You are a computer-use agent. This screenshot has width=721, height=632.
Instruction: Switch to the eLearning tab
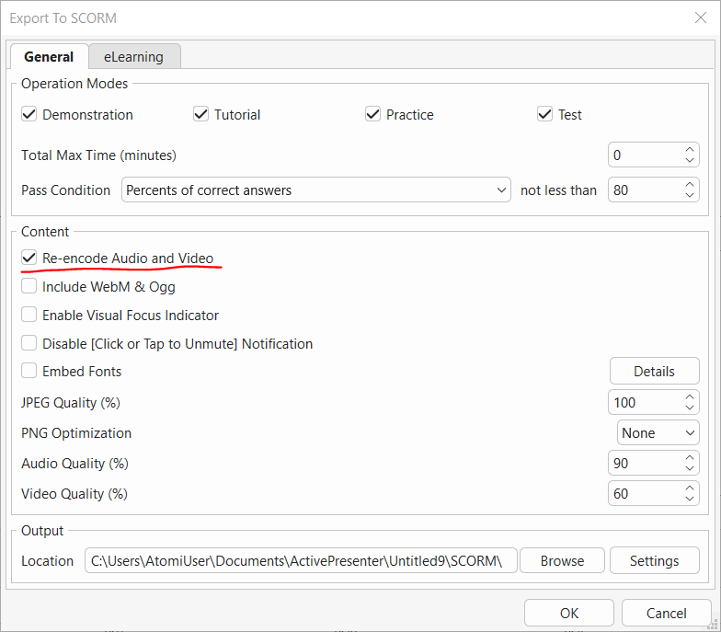[x=133, y=56]
